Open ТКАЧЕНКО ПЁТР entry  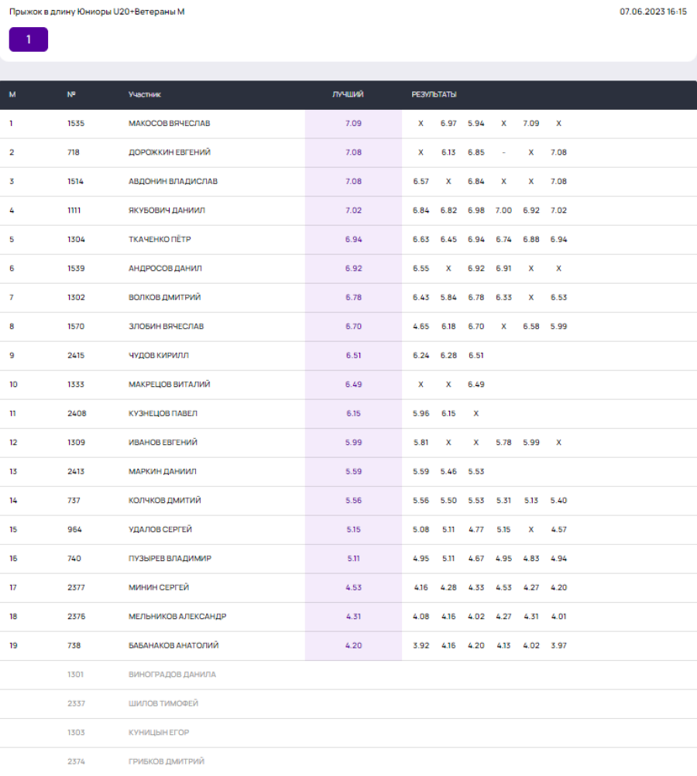pyautogui.click(x=160, y=239)
